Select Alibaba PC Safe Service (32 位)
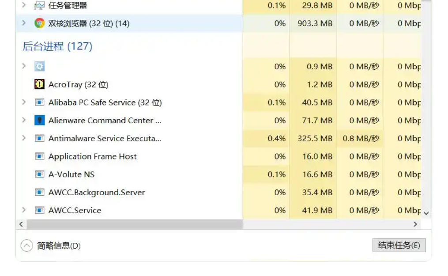The width and height of the screenshot is (448, 276). tap(105, 102)
